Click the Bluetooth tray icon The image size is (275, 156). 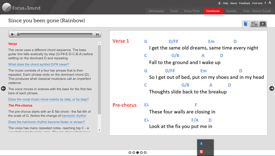click(201, 144)
